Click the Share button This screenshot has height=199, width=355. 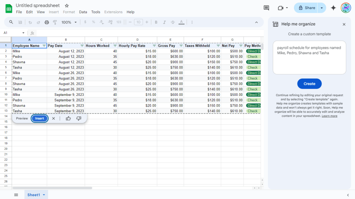[306, 8]
